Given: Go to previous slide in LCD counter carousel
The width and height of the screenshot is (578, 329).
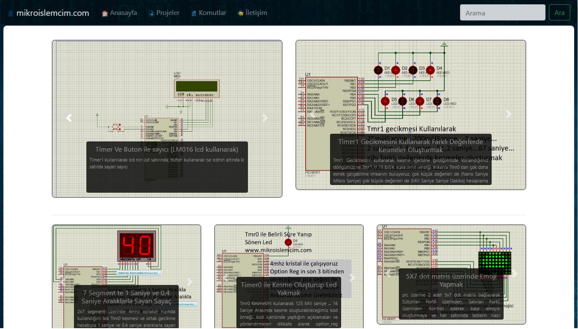Looking at the screenshot, I should pos(69,118).
